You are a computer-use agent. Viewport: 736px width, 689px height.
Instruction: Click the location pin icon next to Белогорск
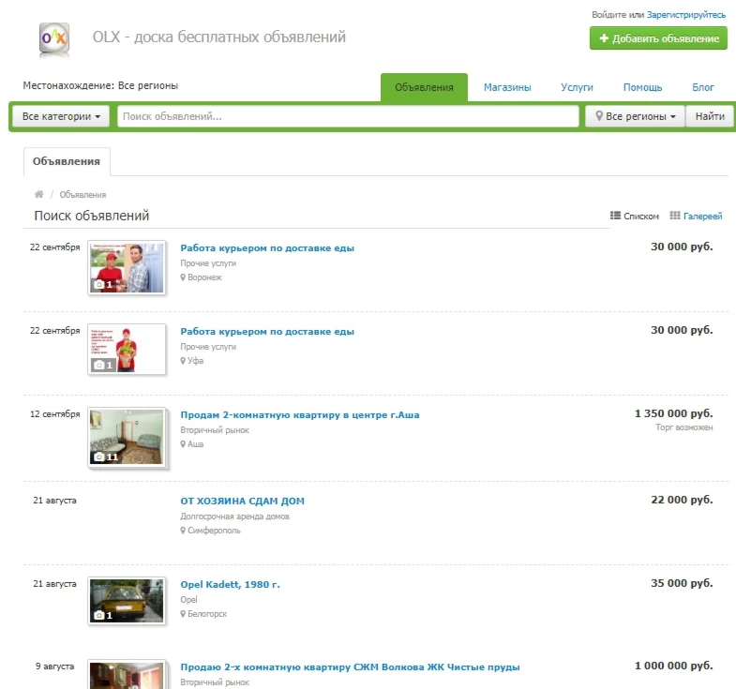183,614
